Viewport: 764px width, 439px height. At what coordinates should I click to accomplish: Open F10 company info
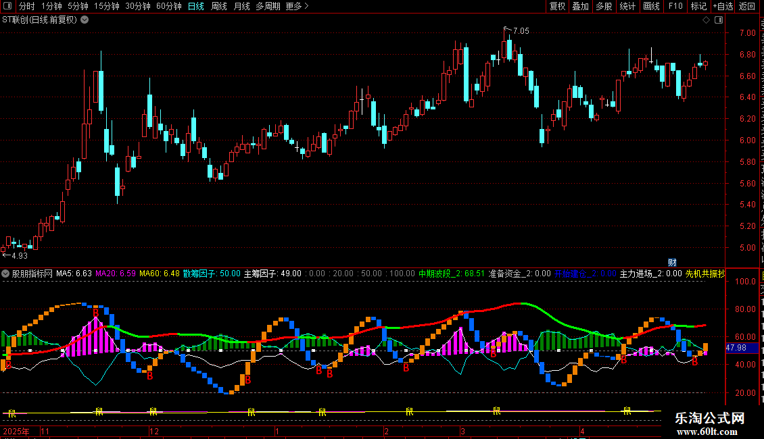point(675,6)
